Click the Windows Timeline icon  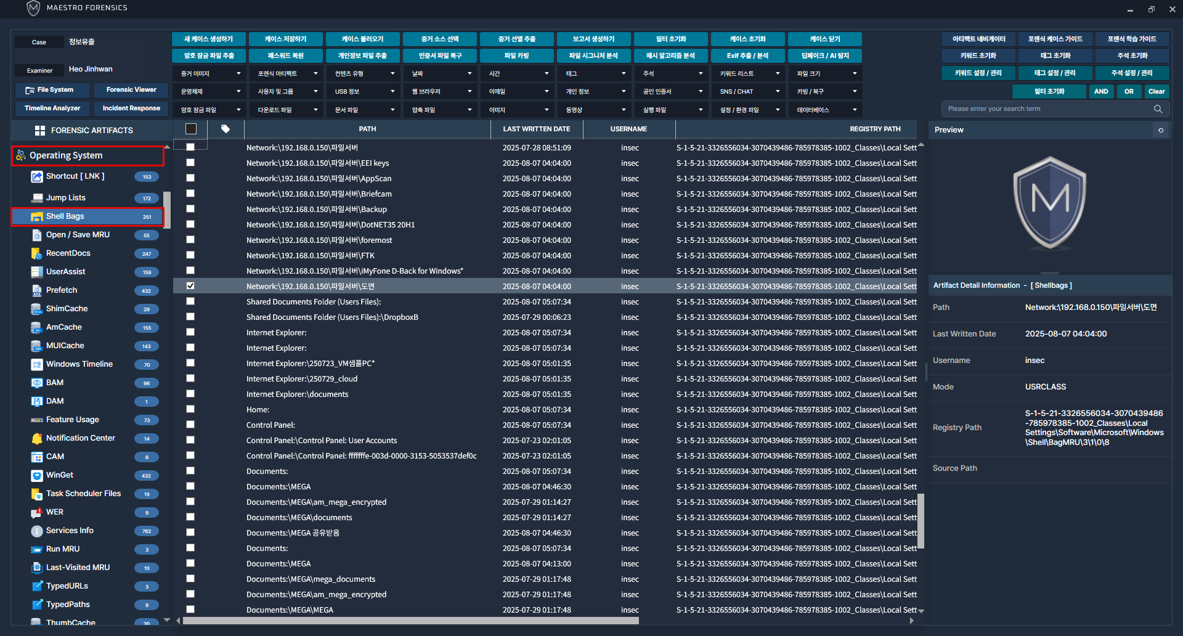pos(37,364)
